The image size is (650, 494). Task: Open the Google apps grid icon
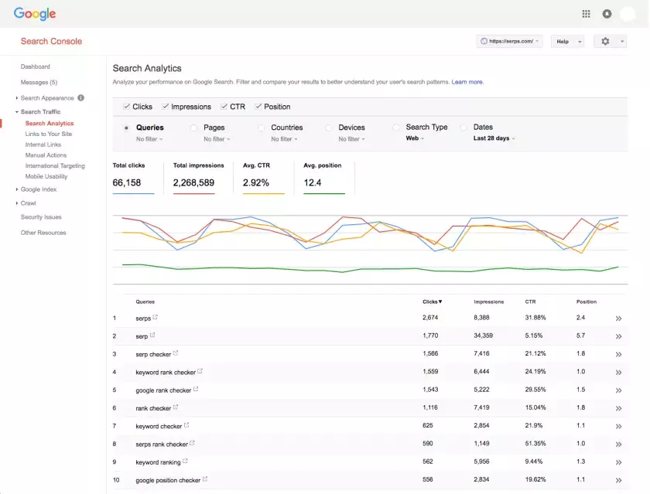click(587, 14)
